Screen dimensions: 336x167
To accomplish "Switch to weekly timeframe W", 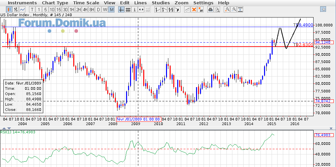I will [105, 10].
